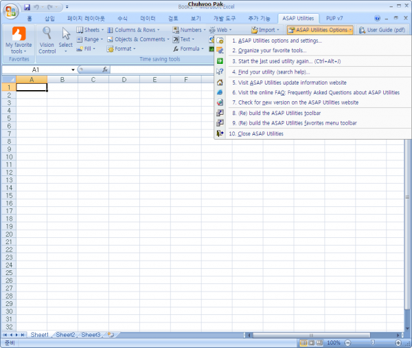
Task: Open the Import dropdown menu
Action: pyautogui.click(x=265, y=30)
